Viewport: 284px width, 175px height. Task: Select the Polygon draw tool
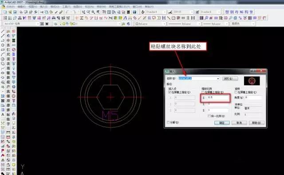pyautogui.click(x=3, y=45)
